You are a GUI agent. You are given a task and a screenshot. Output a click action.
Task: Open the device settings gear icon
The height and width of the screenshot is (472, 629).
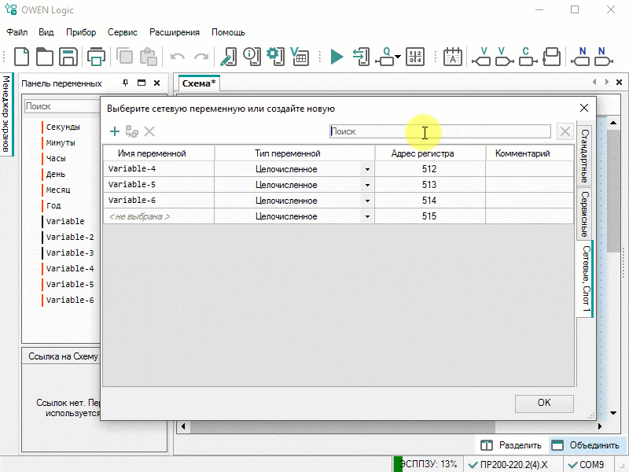click(274, 56)
